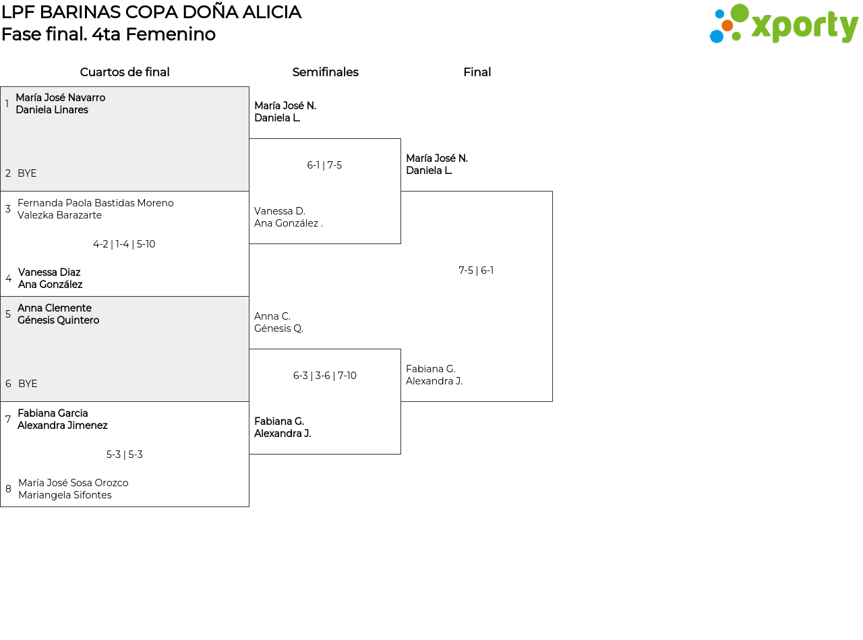Screen dimensions: 863x640
Task: Open the 4-2 | 1-4 | 5-10 score
Action: tap(124, 244)
